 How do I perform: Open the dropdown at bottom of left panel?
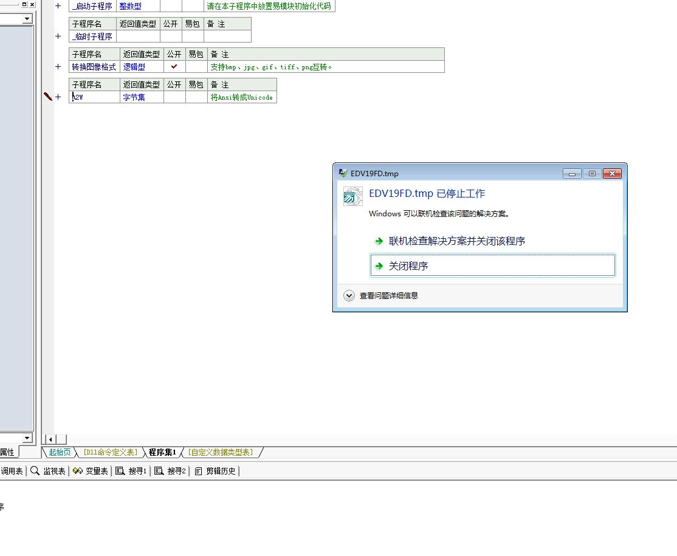click(27, 438)
